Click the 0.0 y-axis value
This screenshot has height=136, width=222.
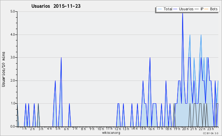(13, 126)
